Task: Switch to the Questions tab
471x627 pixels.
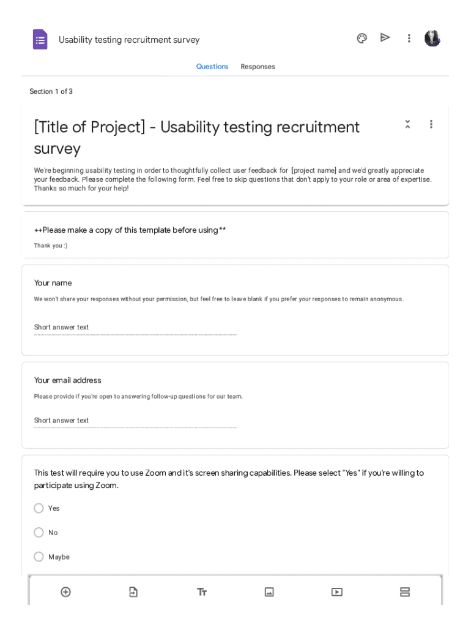Action: (x=212, y=67)
